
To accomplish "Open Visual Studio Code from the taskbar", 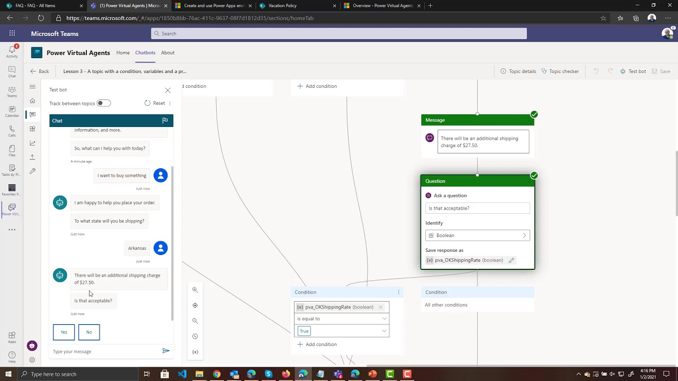I will (x=182, y=374).
